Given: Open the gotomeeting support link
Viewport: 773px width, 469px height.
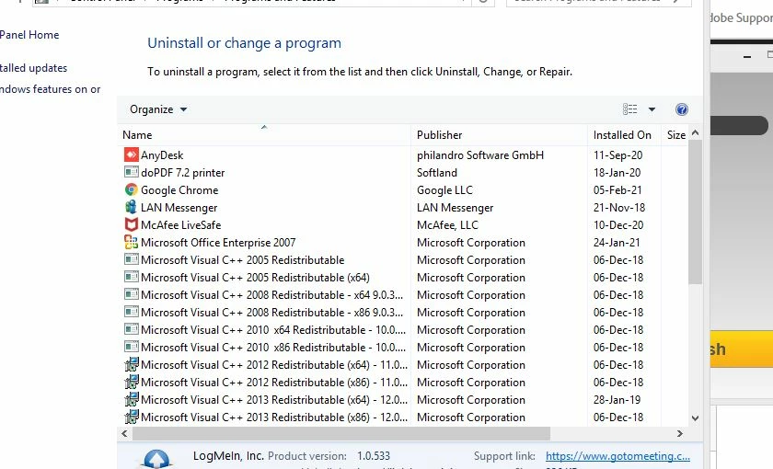Looking at the screenshot, I should point(617,456).
